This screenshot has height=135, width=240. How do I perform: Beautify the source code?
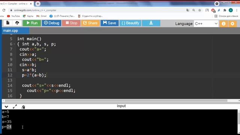[x=130, y=23]
